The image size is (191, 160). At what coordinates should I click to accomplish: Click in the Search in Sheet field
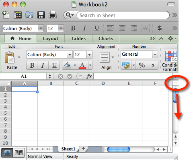point(123,15)
